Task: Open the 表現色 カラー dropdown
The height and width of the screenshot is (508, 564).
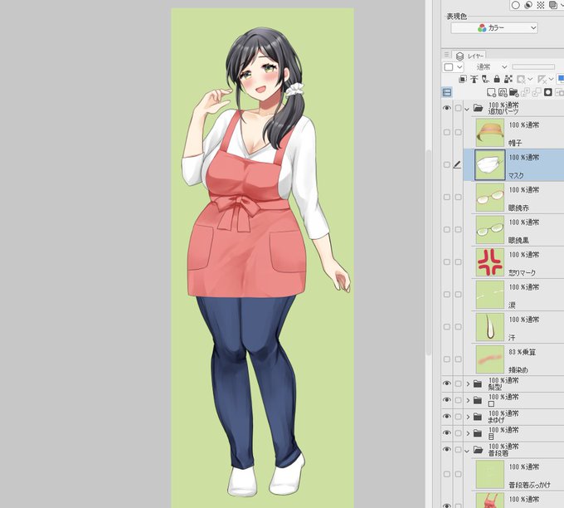Action: [494, 27]
